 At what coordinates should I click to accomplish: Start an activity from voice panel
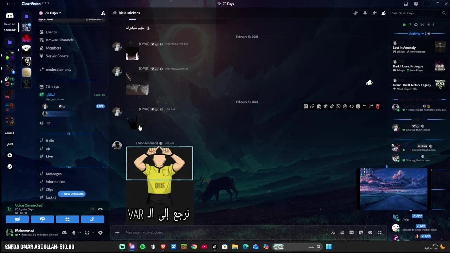click(x=67, y=219)
